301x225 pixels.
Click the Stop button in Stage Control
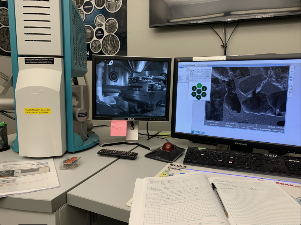point(207,72)
